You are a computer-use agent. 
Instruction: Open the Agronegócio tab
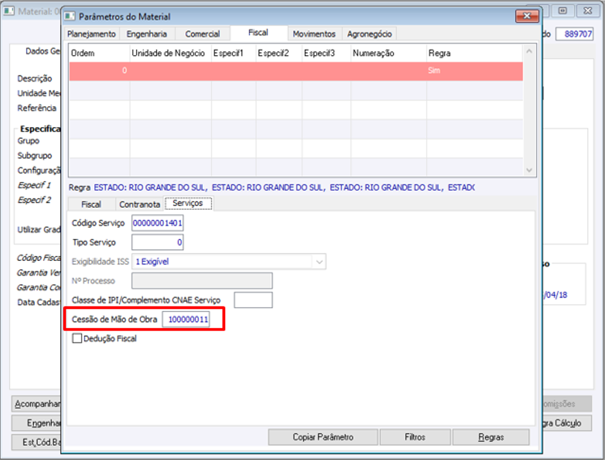(x=369, y=34)
